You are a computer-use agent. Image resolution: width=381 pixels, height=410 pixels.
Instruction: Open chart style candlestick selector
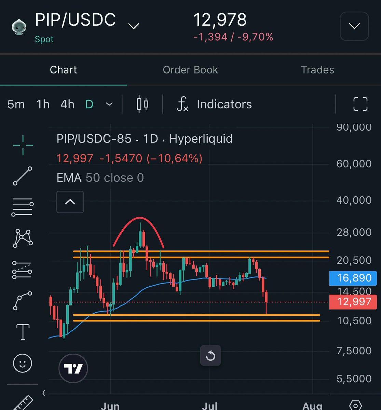(x=142, y=104)
